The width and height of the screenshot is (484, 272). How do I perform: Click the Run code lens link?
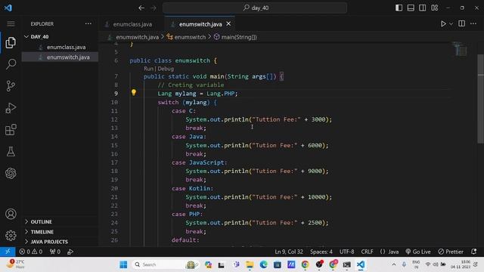tap(148, 69)
